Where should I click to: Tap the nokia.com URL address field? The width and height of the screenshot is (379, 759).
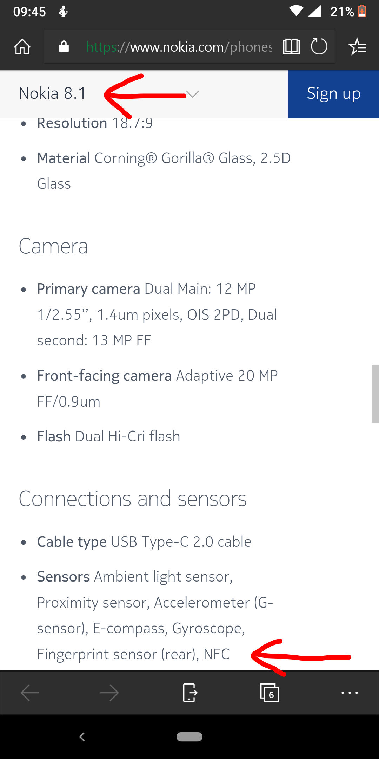(179, 47)
